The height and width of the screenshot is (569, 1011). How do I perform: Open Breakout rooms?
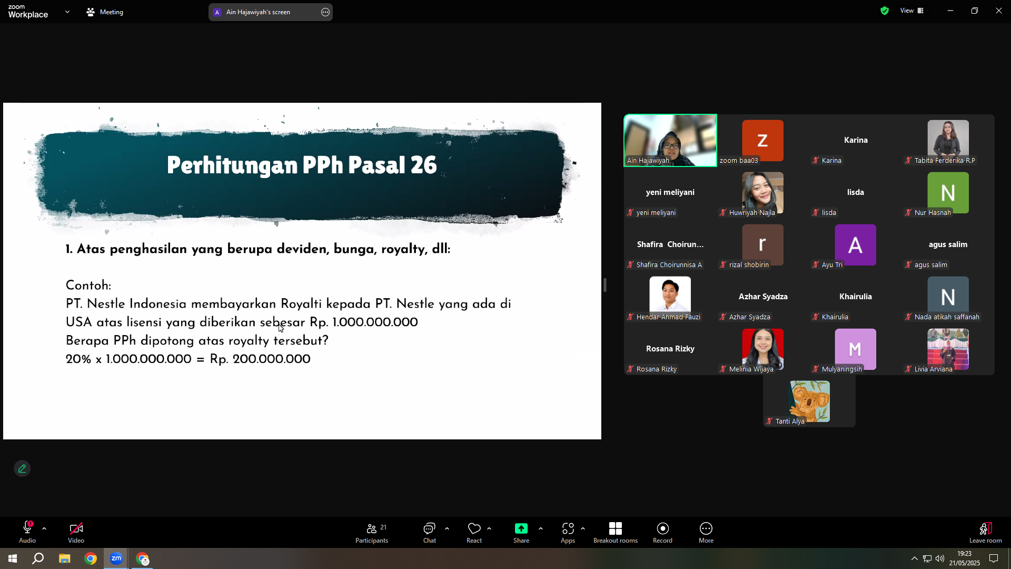pyautogui.click(x=615, y=533)
